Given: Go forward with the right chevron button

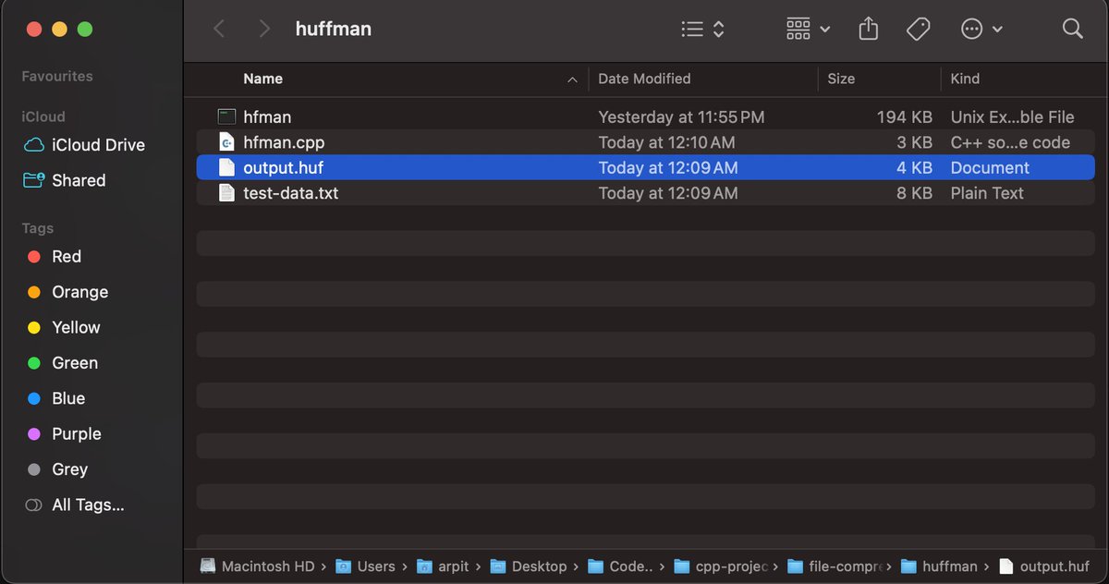Looking at the screenshot, I should [264, 29].
